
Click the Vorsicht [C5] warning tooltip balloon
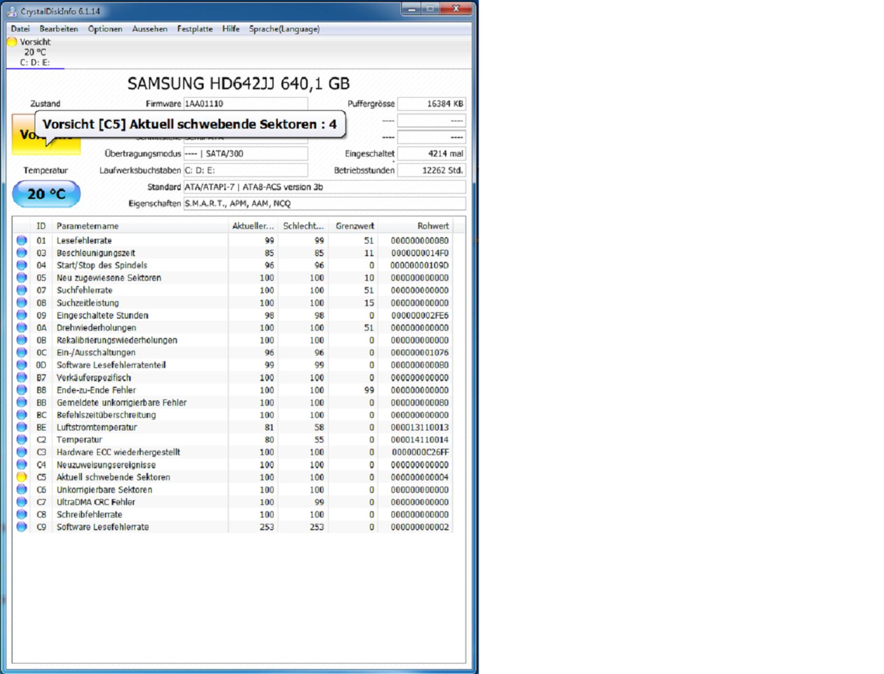[190, 124]
